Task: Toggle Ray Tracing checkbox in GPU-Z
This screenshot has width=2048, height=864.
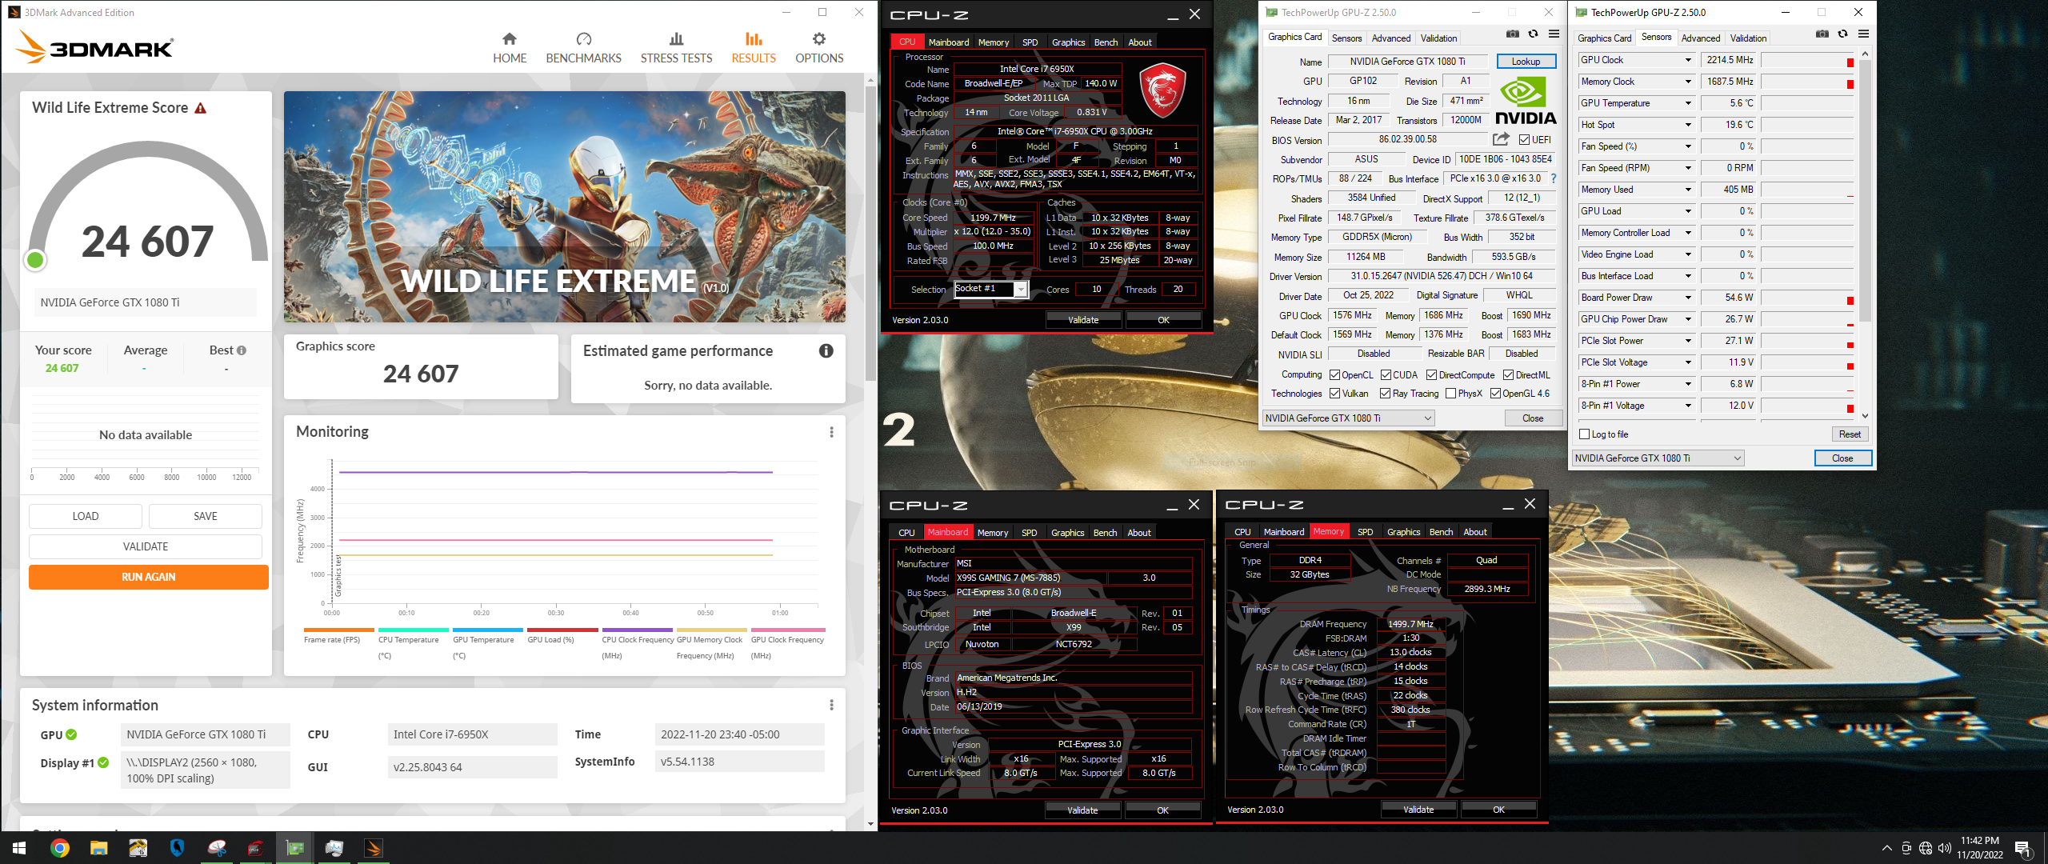Action: click(1385, 394)
